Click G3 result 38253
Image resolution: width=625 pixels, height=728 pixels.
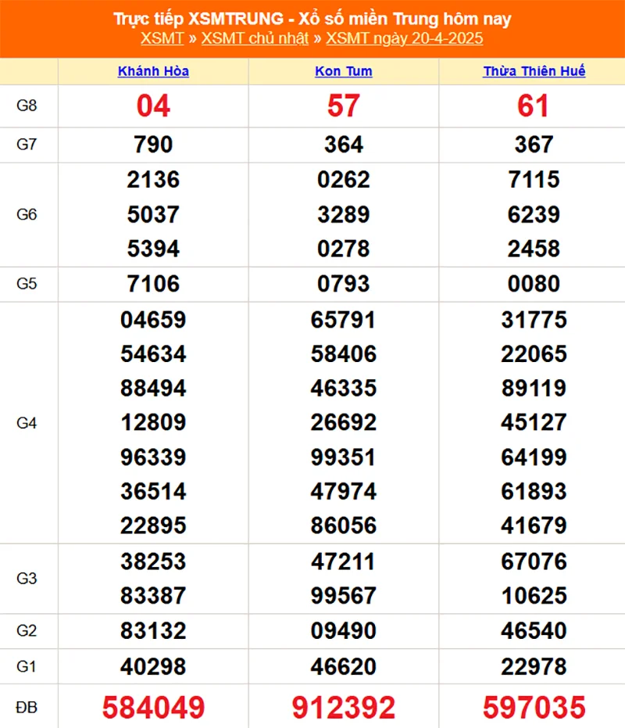point(153,561)
